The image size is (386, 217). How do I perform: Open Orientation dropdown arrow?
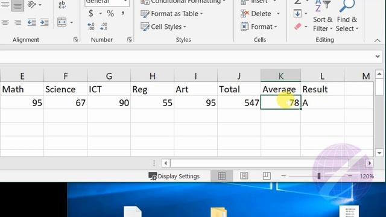pos(40,4)
